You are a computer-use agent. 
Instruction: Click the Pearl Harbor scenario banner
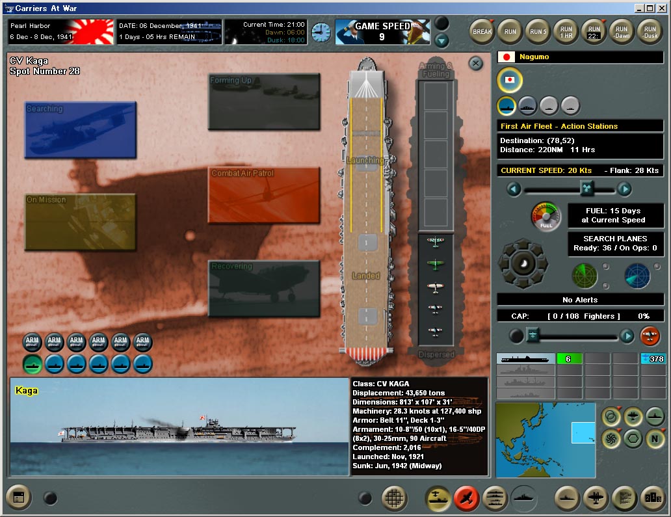point(61,32)
